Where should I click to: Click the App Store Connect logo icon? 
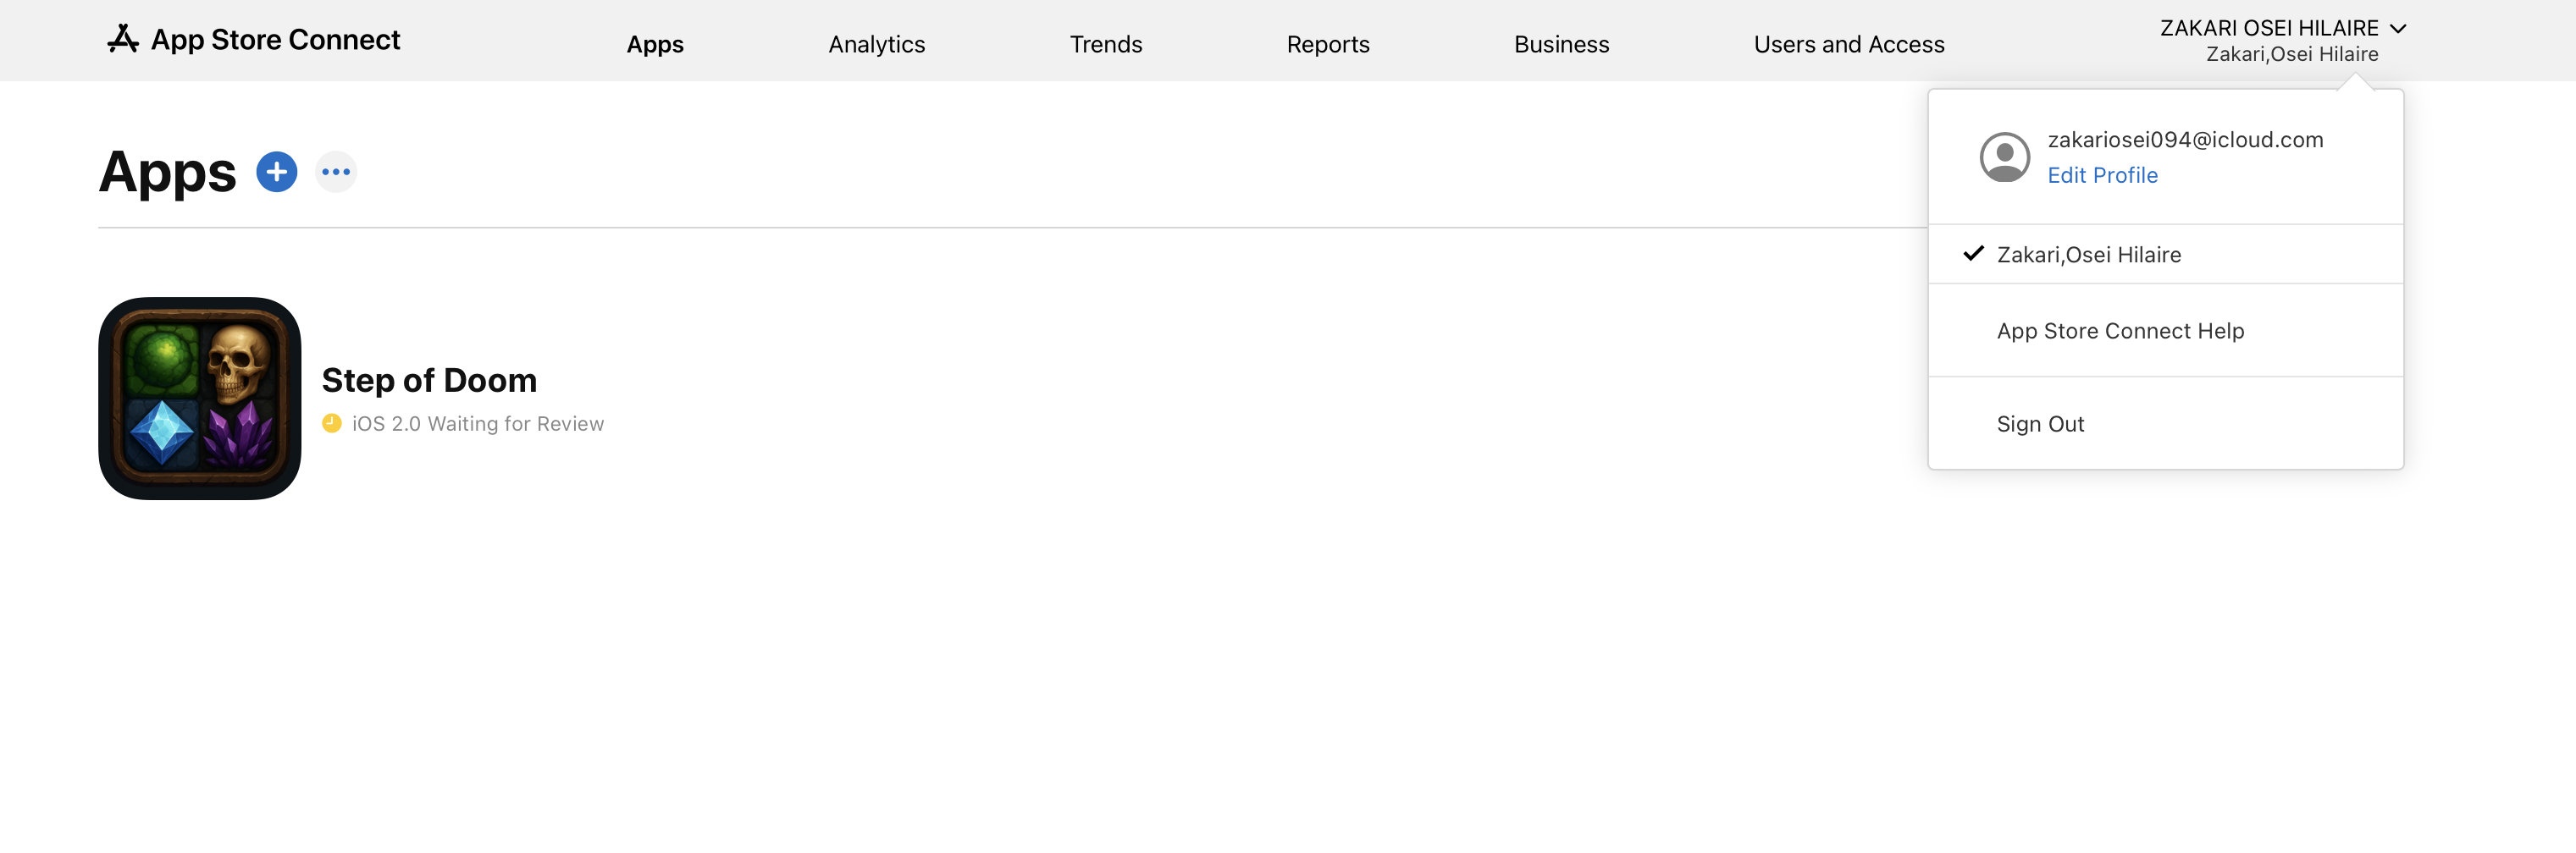pyautogui.click(x=123, y=40)
